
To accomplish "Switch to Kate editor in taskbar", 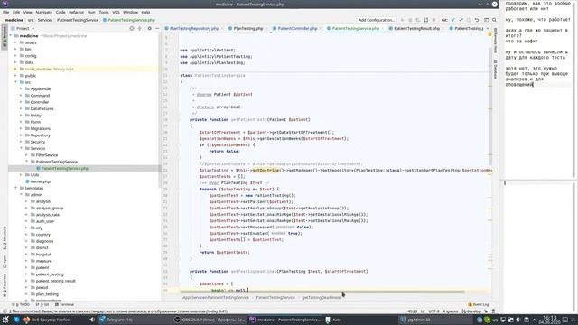I will click(333, 320).
